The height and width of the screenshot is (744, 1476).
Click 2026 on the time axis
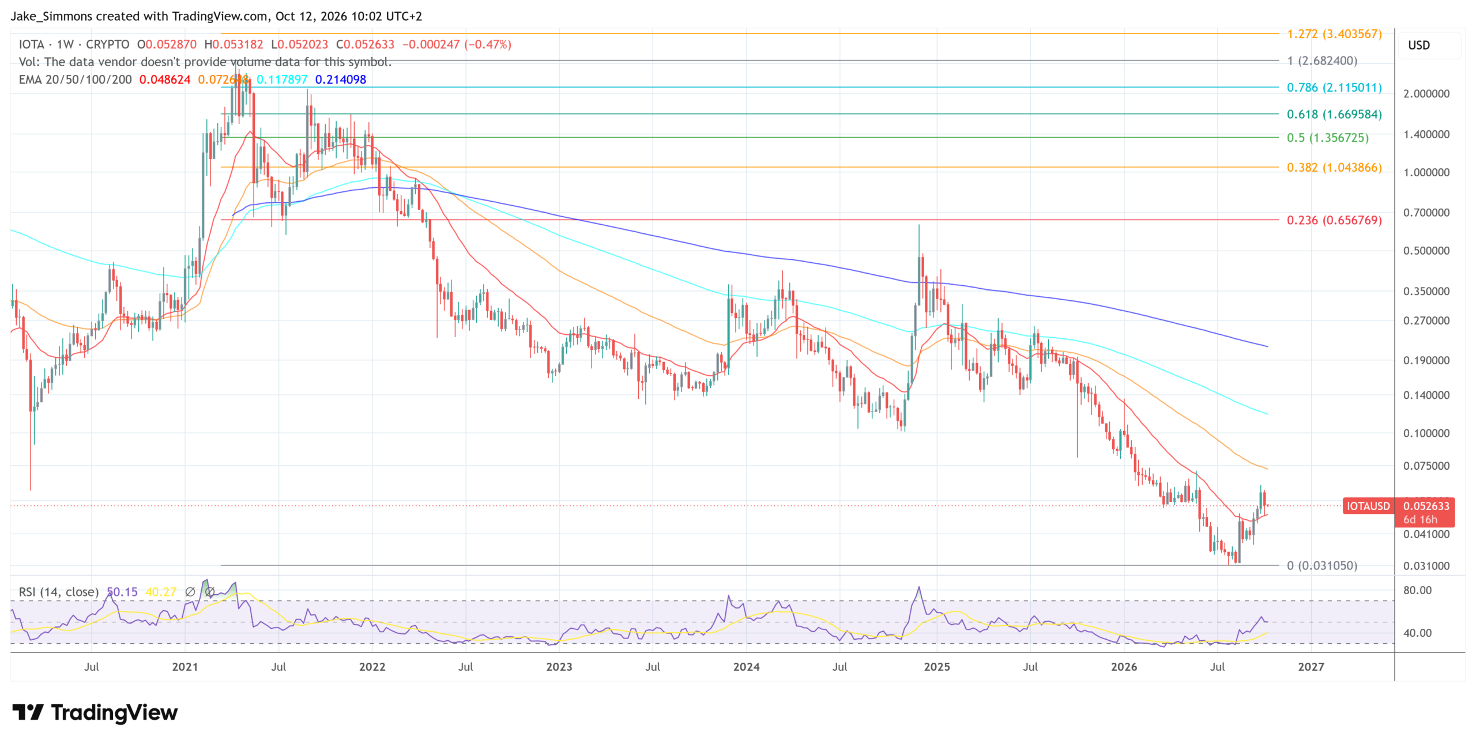pyautogui.click(x=1124, y=667)
